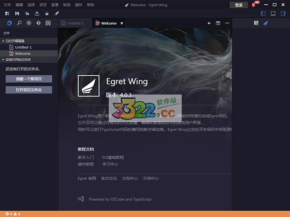Open the 学习中心 link

pyautogui.click(x=110, y=164)
